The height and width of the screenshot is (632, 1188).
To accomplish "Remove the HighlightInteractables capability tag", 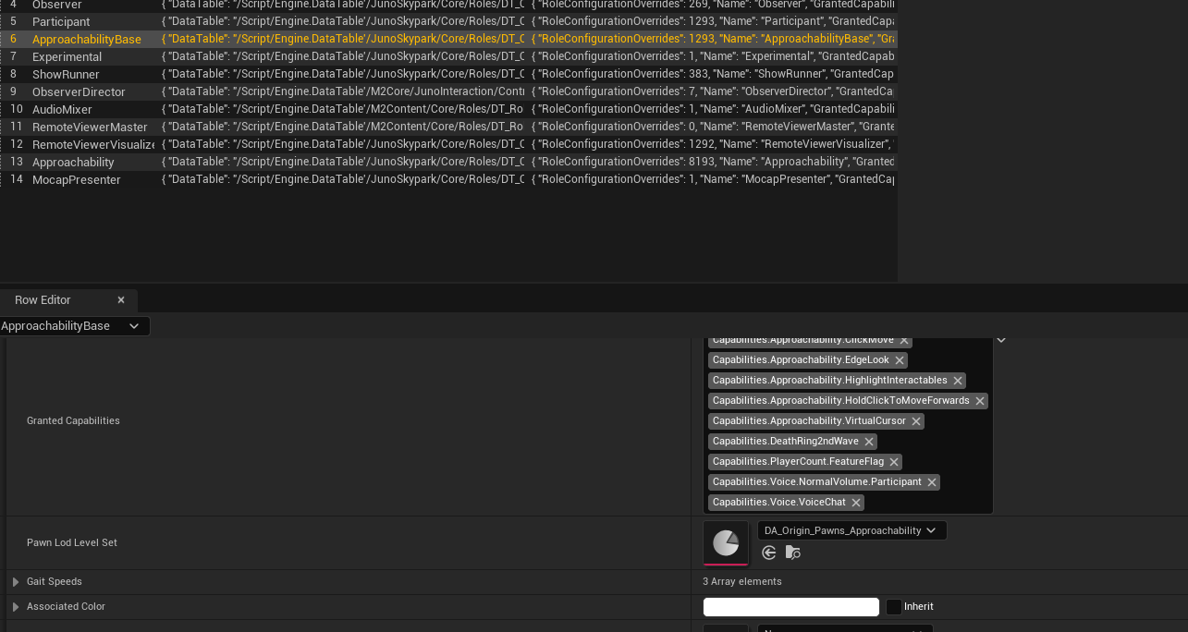I will click(x=958, y=381).
